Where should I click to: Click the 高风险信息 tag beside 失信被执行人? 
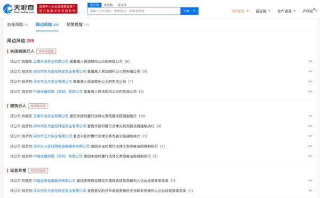coord(46,51)
